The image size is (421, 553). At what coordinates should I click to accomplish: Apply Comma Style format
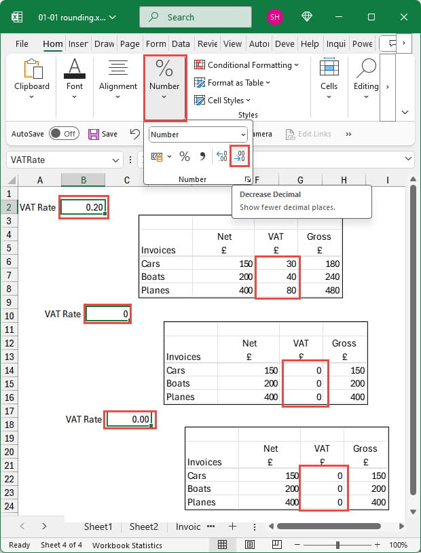tap(202, 157)
